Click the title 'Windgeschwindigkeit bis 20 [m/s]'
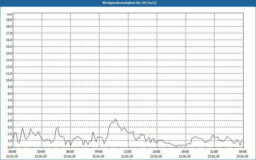 pos(129,3)
